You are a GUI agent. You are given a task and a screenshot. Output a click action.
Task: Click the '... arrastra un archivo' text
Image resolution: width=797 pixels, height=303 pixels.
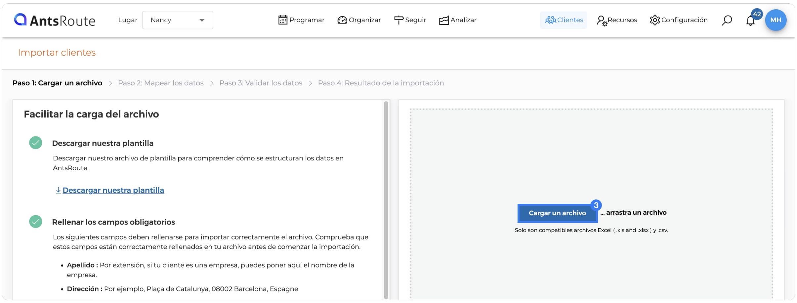click(x=634, y=213)
